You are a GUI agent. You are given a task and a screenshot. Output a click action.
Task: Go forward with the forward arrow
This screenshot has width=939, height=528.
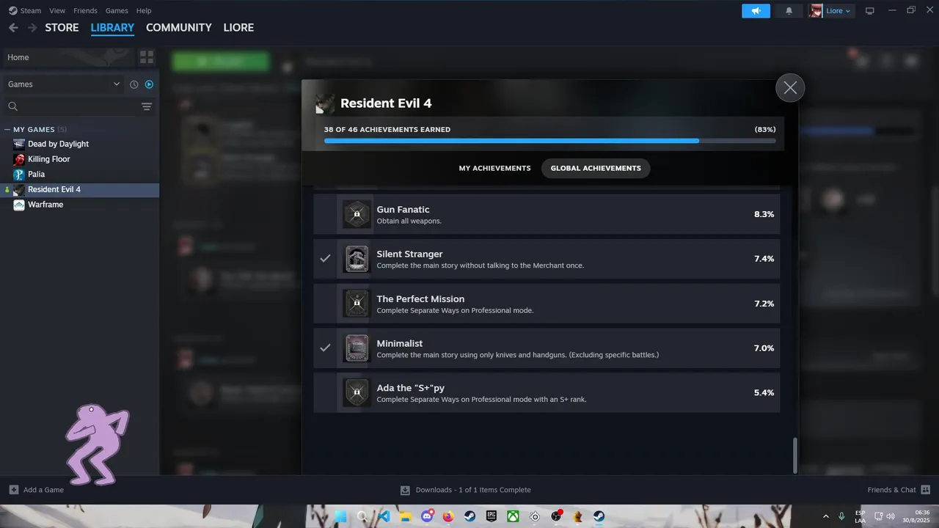(32, 28)
